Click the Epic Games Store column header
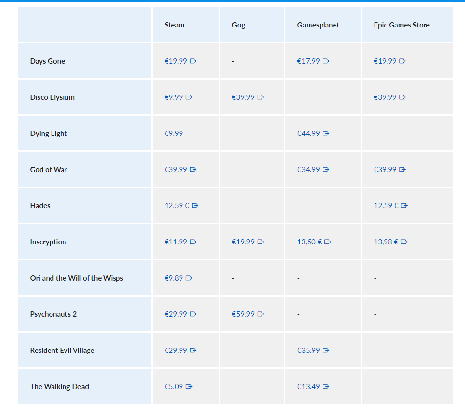 pyautogui.click(x=401, y=25)
